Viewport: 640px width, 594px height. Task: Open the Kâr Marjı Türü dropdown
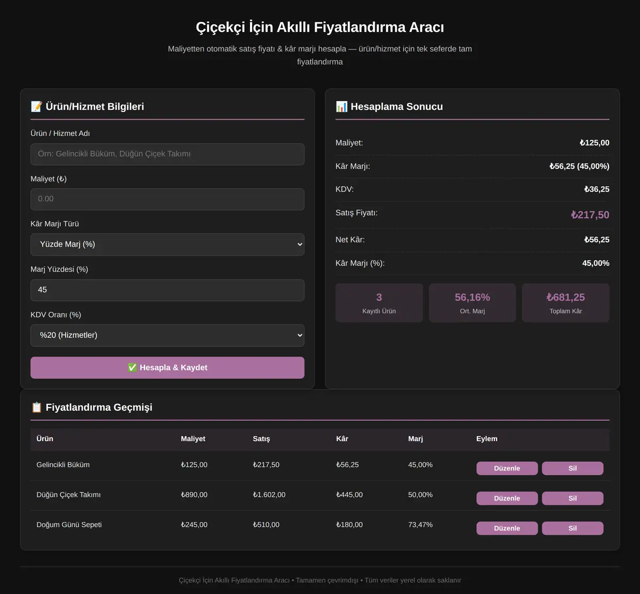[167, 245]
